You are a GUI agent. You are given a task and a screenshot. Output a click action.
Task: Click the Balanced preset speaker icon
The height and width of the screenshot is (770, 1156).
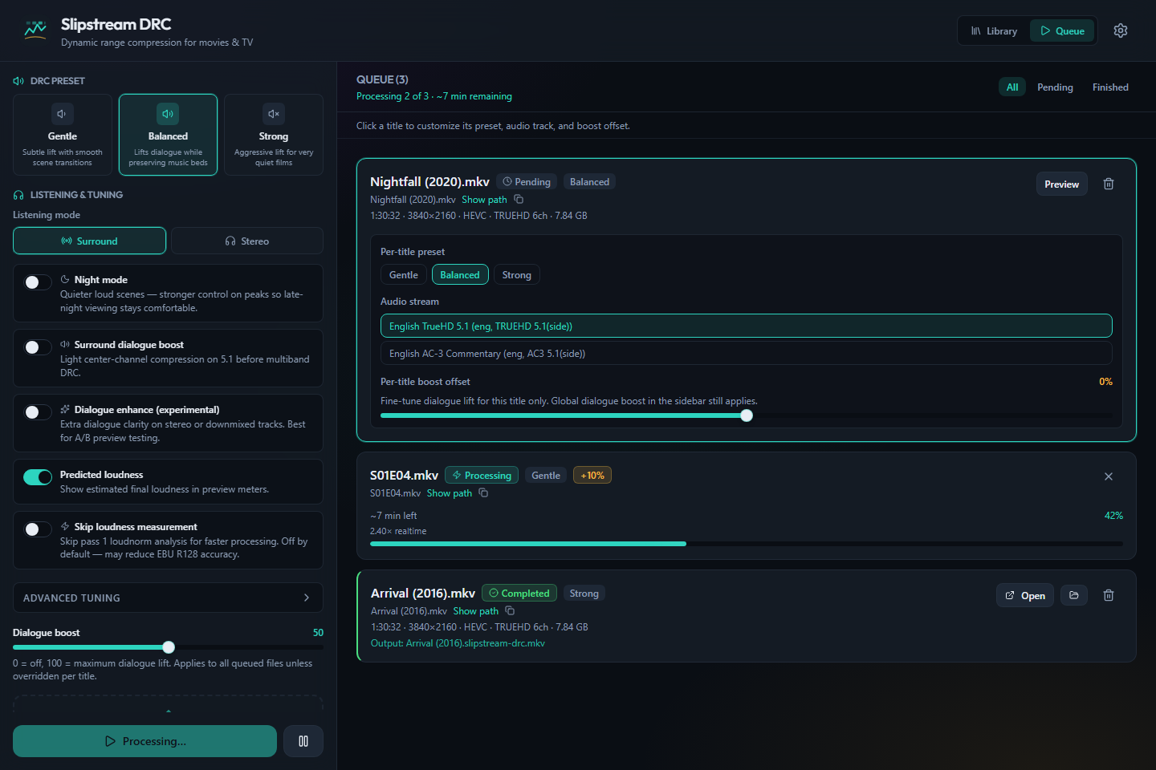coord(168,114)
